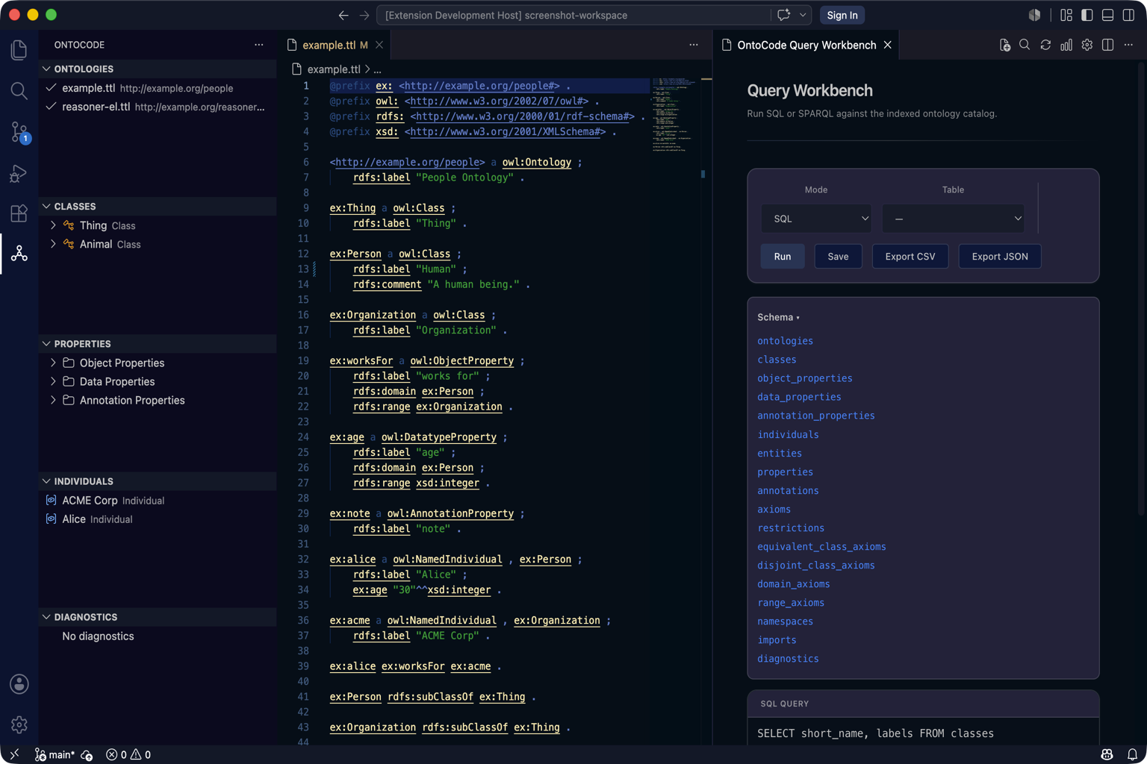The image size is (1147, 764).
Task: Collapse the Schema disclosure
Action: point(778,317)
